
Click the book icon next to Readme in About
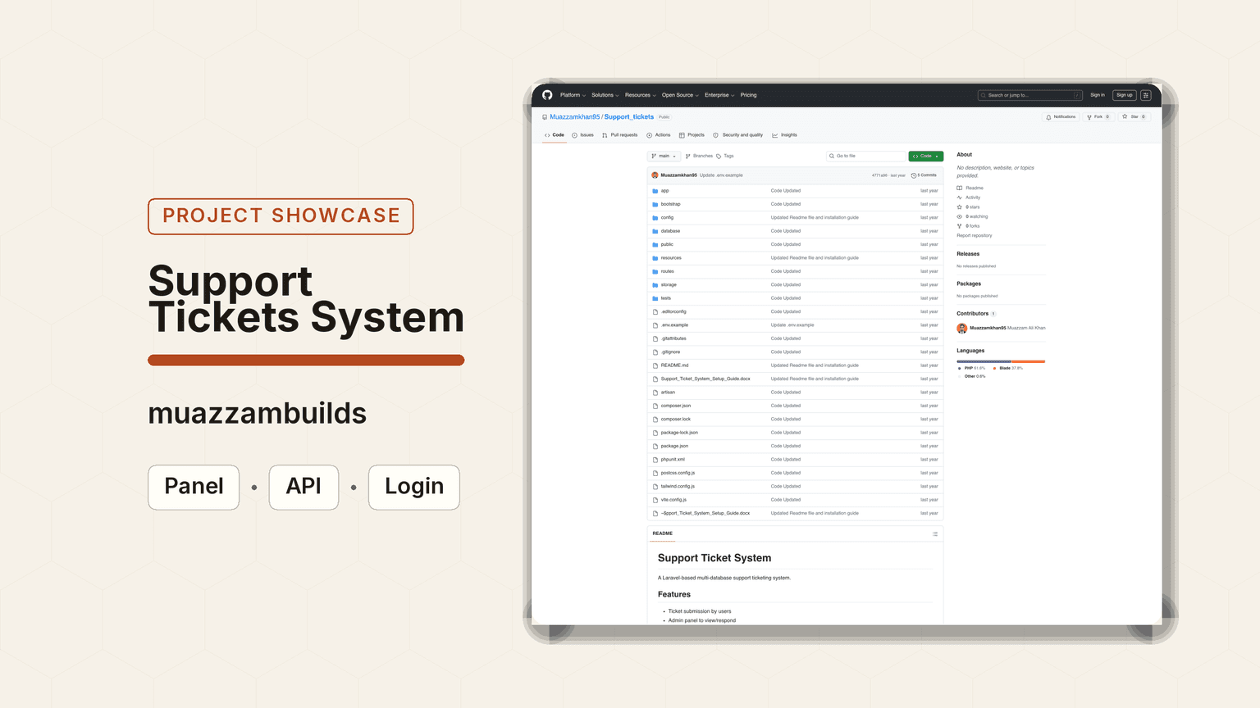click(960, 188)
